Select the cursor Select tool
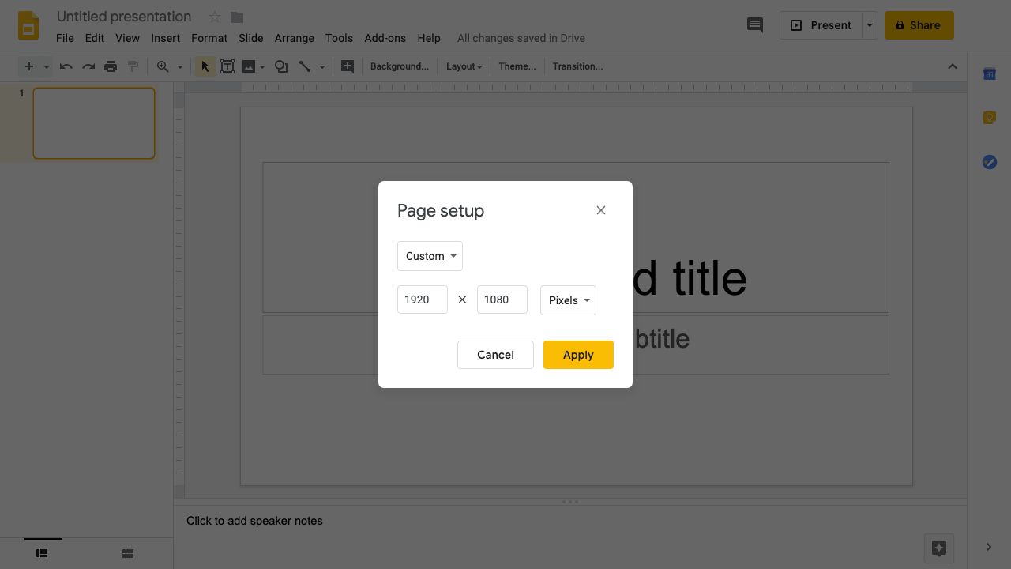This screenshot has height=569, width=1011. 205,66
